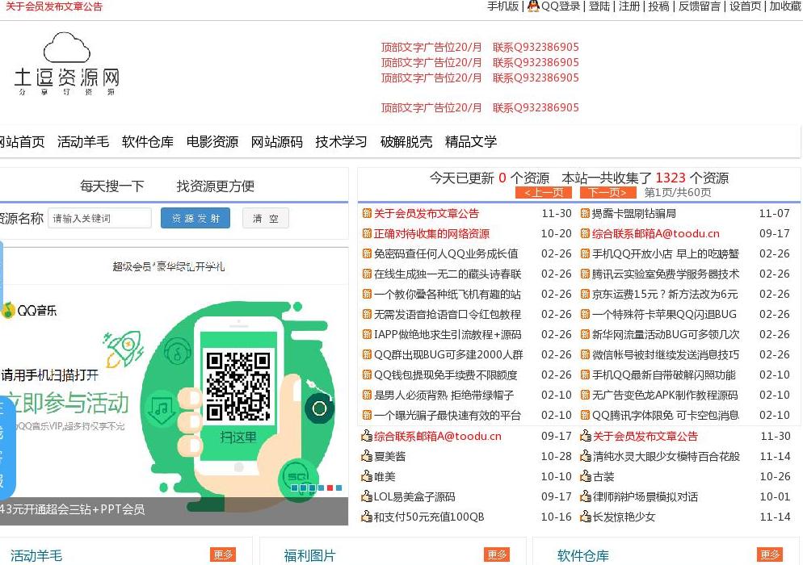The height and width of the screenshot is (565, 803).
Task: Open 和支付50元充值100QB link
Action: click(429, 517)
